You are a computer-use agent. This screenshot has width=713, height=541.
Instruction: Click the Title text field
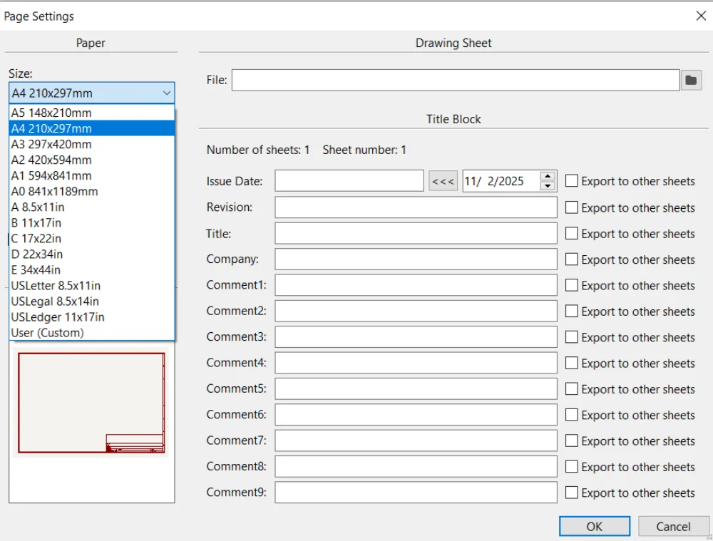coord(416,233)
